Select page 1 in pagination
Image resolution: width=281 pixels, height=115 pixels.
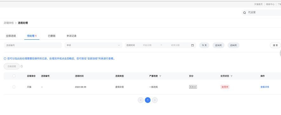(148, 100)
